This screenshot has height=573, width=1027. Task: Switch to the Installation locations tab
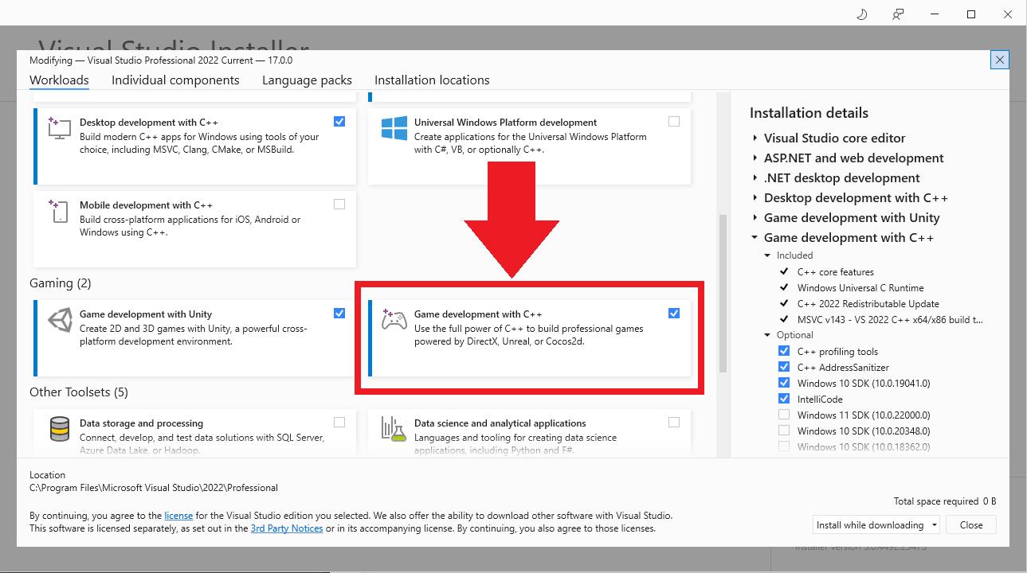432,80
